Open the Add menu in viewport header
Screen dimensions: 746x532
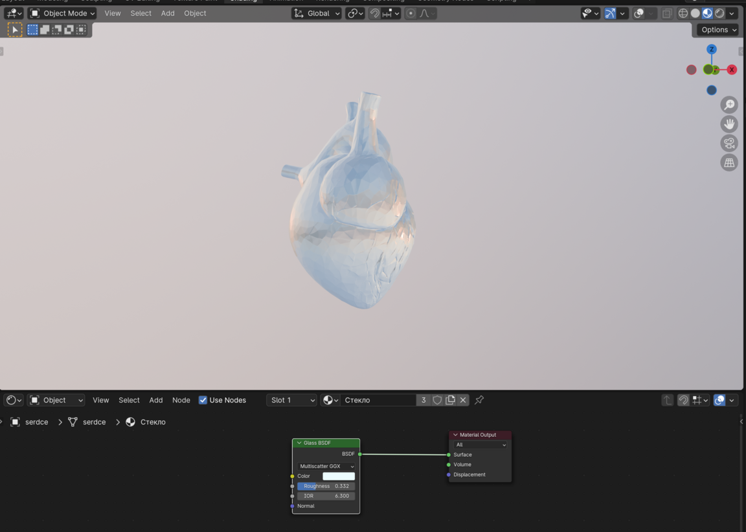(168, 13)
